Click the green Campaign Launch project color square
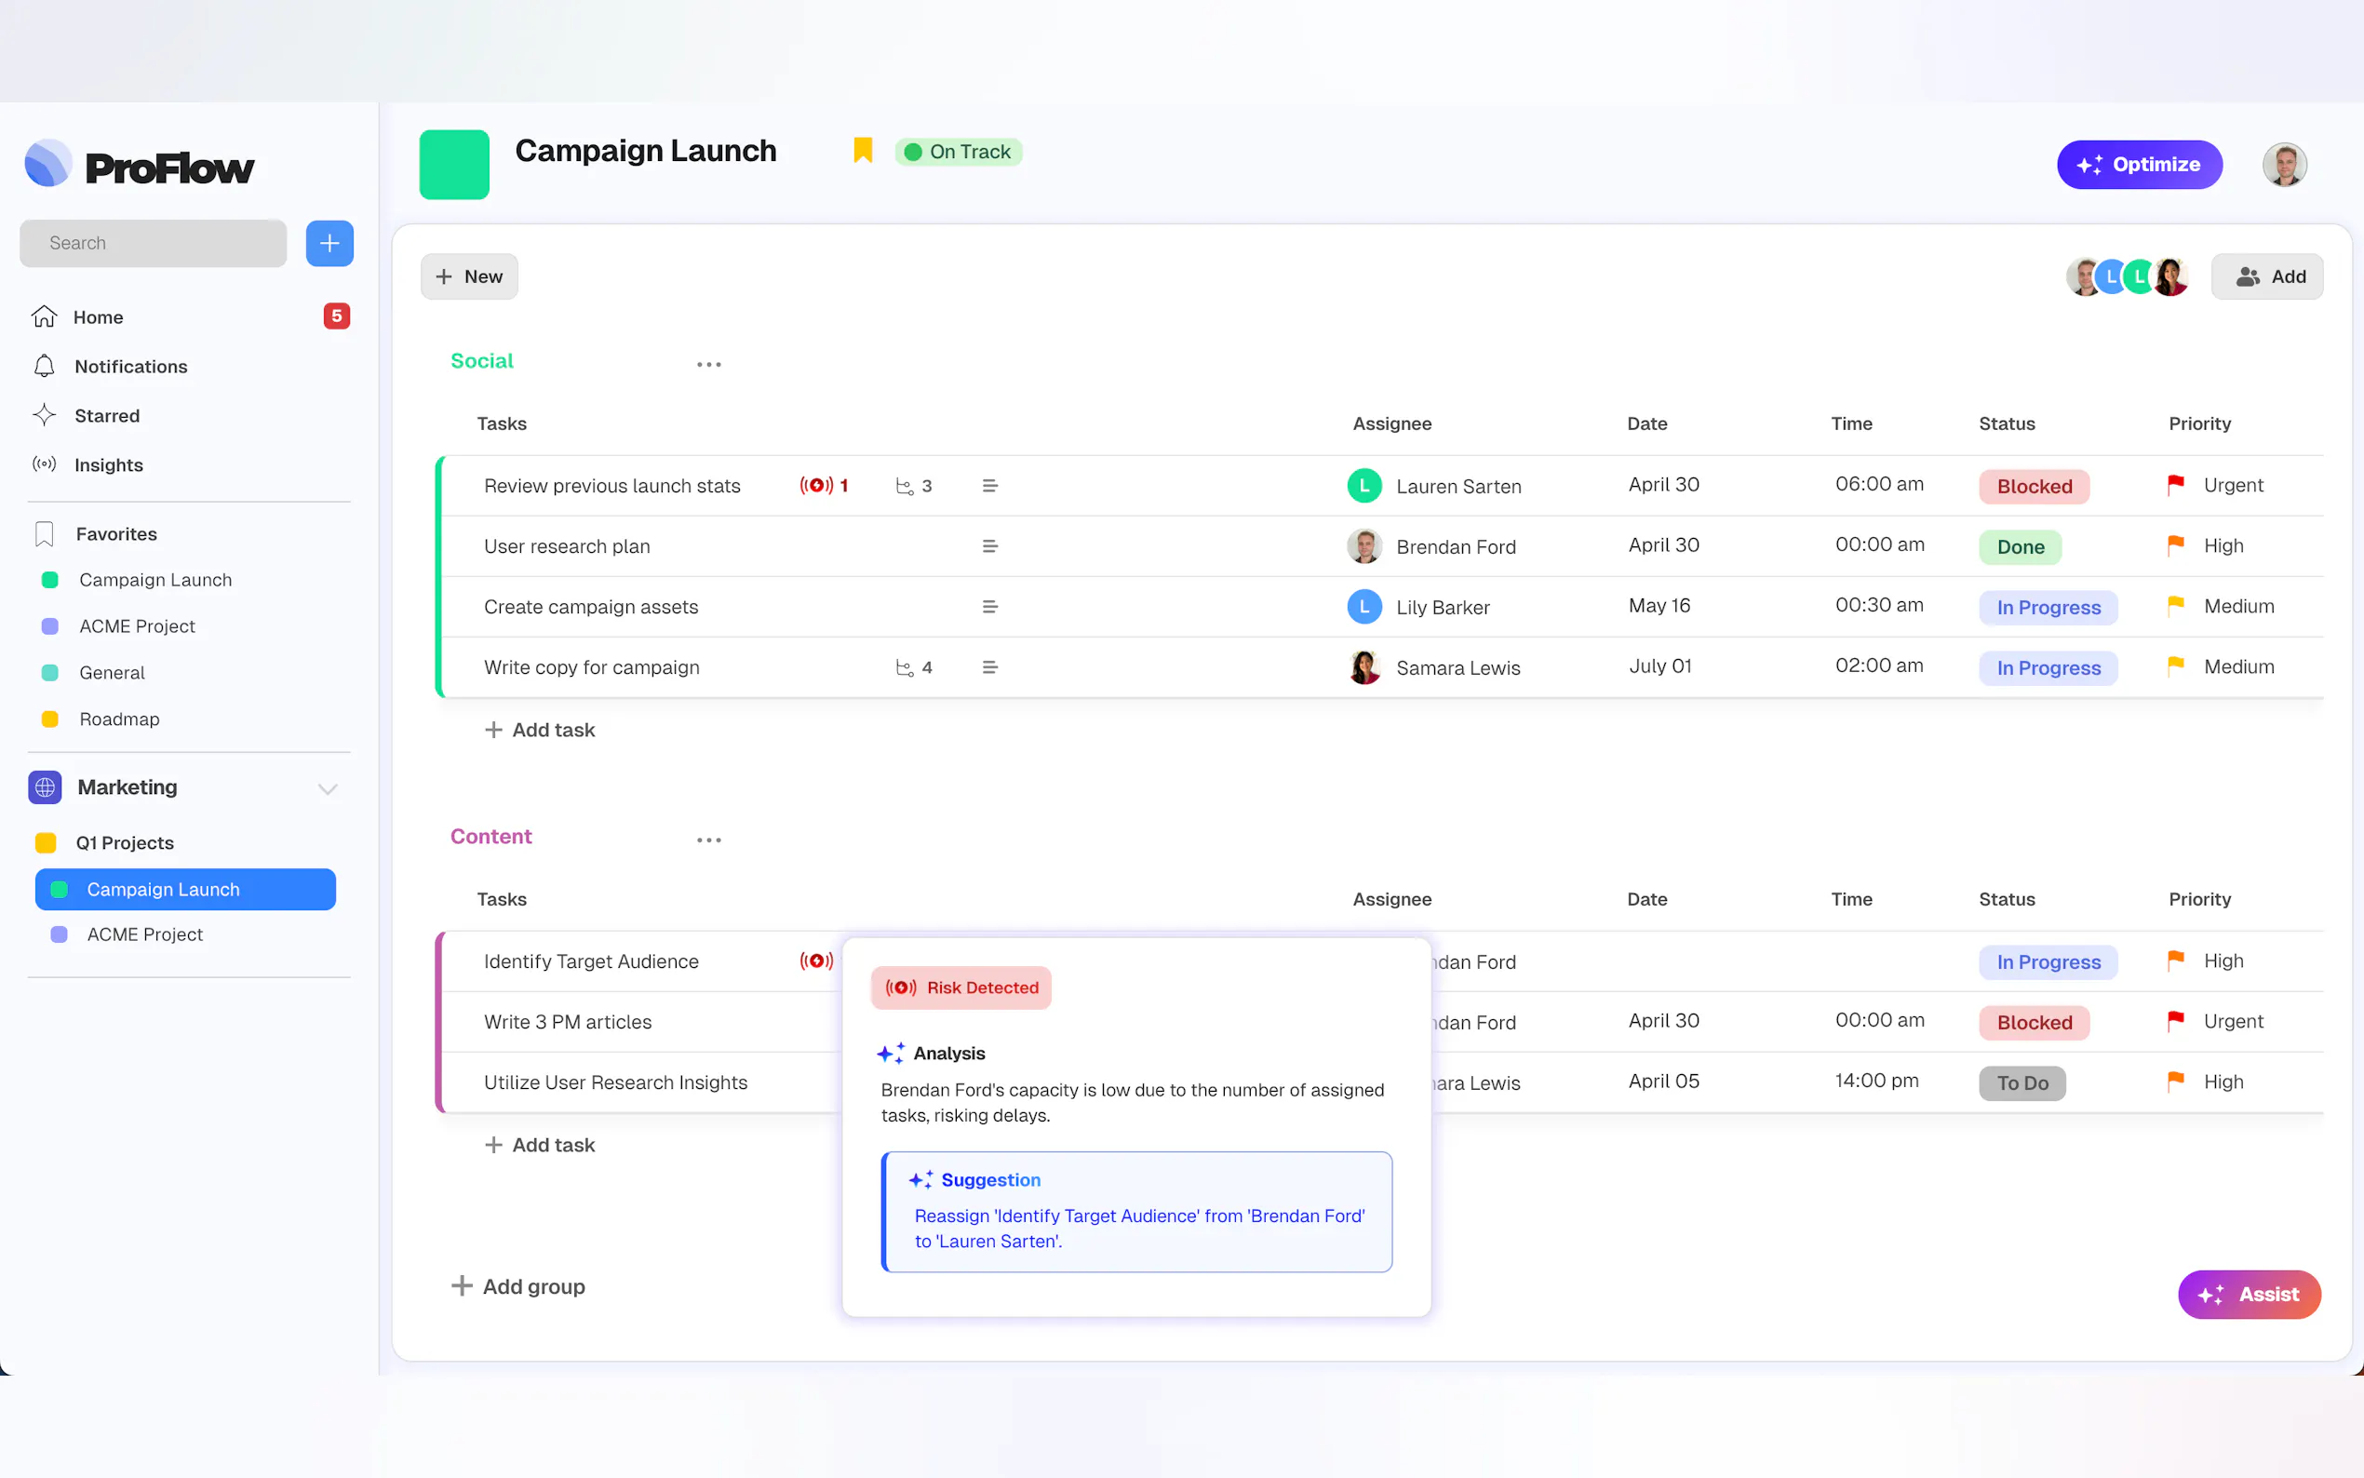Screen dimensions: 2364x1478 pos(454,164)
